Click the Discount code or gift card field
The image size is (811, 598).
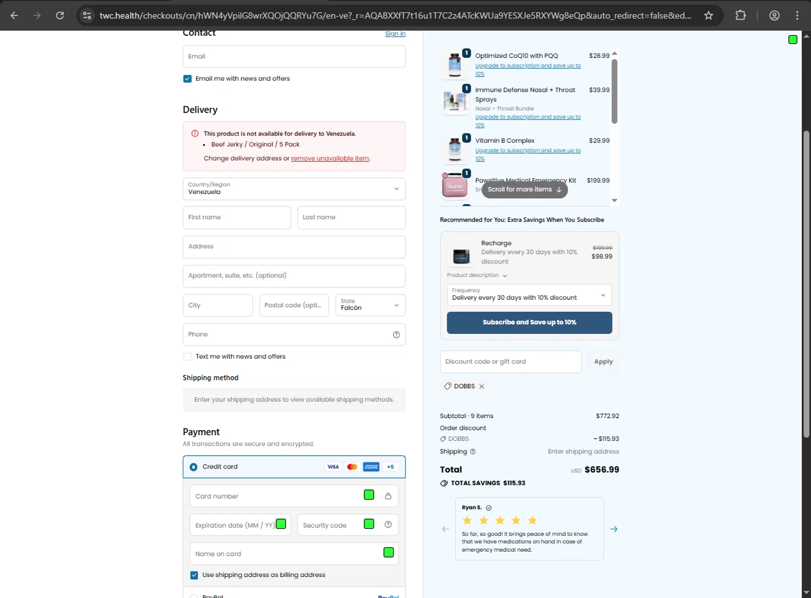(x=510, y=361)
